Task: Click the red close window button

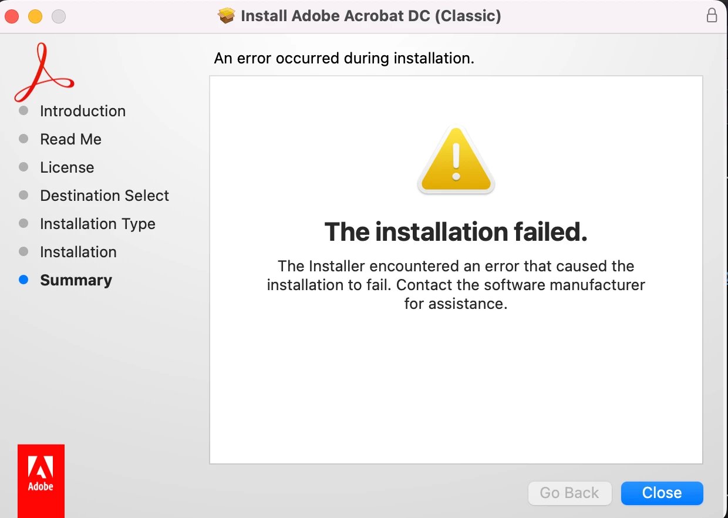Action: coord(12,16)
